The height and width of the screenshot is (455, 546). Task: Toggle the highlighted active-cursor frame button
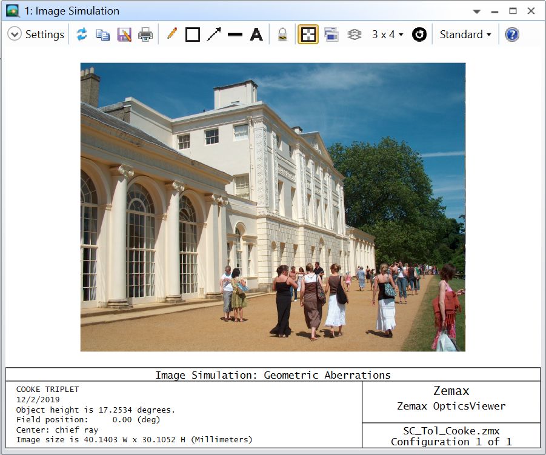tap(308, 35)
